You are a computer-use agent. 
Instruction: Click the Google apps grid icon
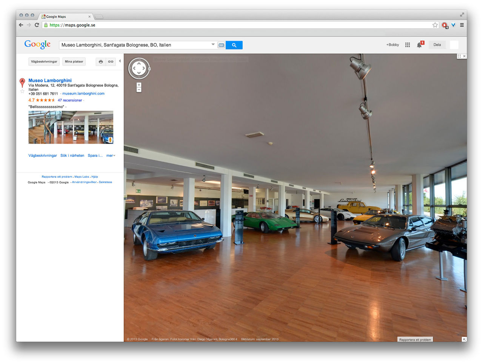pos(408,44)
